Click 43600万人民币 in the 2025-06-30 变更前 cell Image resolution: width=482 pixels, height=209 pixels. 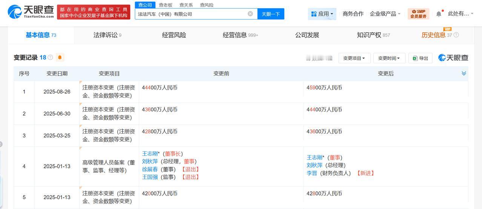[160, 109]
